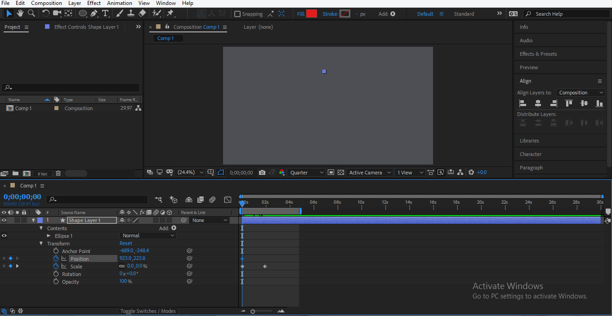Select the Ellipse shape tool
Viewport: 612px width, 316px height.
(x=83, y=13)
